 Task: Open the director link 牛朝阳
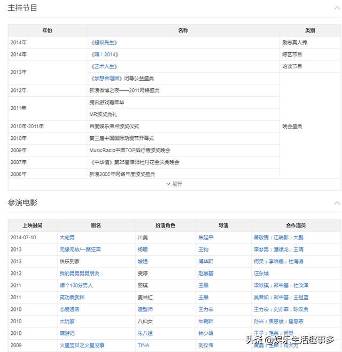(206, 321)
